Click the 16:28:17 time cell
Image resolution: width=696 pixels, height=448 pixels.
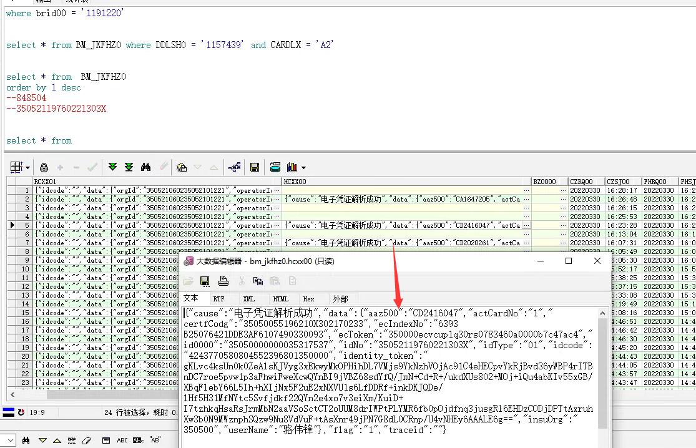tap(624, 190)
